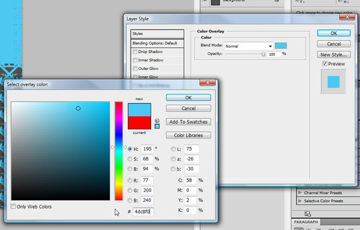This screenshot has width=360, height=230.
Task: Select the L lightness radio button
Action: (173, 149)
